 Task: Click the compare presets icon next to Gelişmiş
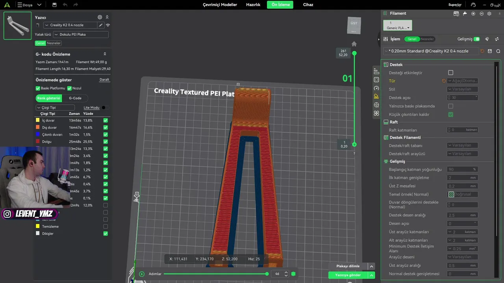pyautogui.click(x=487, y=39)
